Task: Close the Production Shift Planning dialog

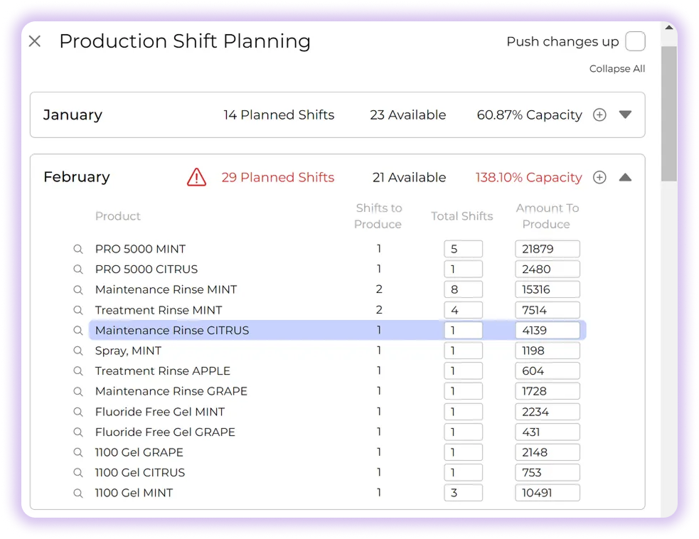Action: tap(35, 42)
